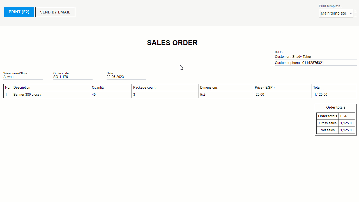359x202 pixels.
Task: Open the Print template dropdown
Action: click(336, 13)
